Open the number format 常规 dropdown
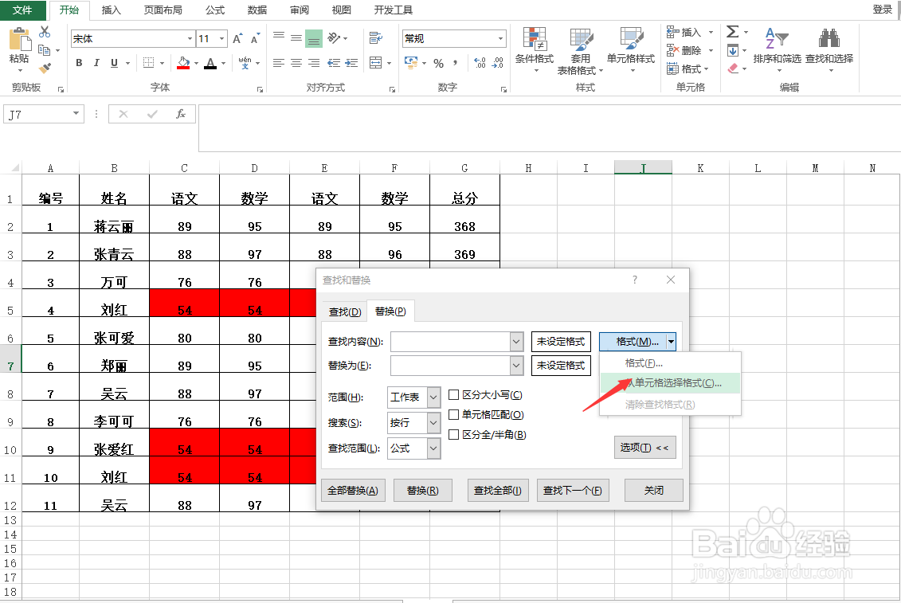This screenshot has width=901, height=603. (x=500, y=38)
